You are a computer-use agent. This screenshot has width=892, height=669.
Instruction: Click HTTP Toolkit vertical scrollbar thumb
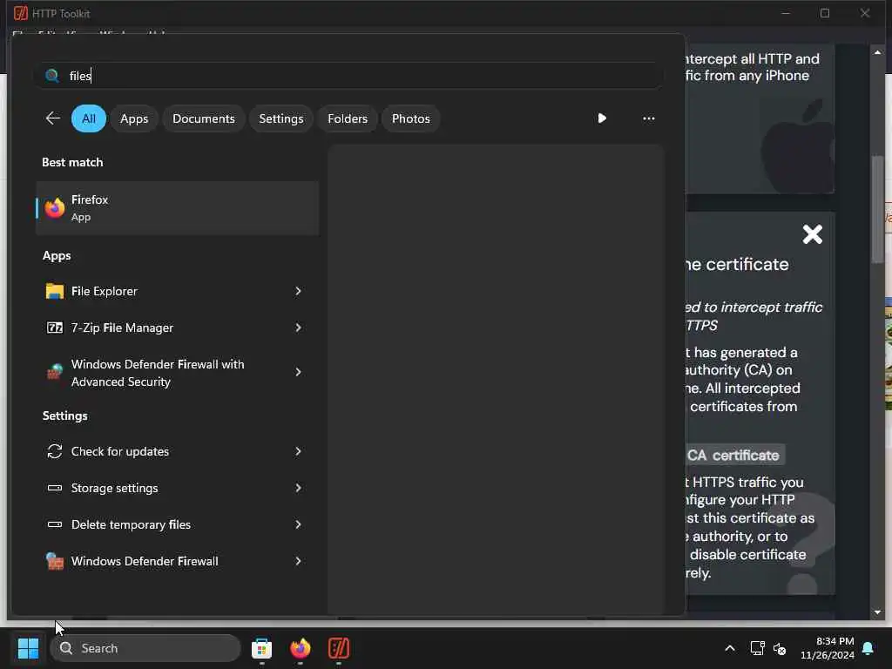[877, 209]
